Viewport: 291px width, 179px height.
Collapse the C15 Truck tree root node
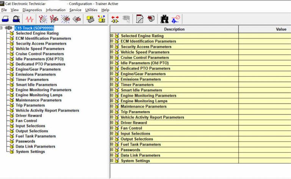coord(2,28)
